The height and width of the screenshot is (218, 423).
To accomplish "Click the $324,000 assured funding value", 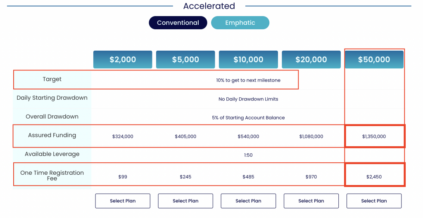I will 123,136.
